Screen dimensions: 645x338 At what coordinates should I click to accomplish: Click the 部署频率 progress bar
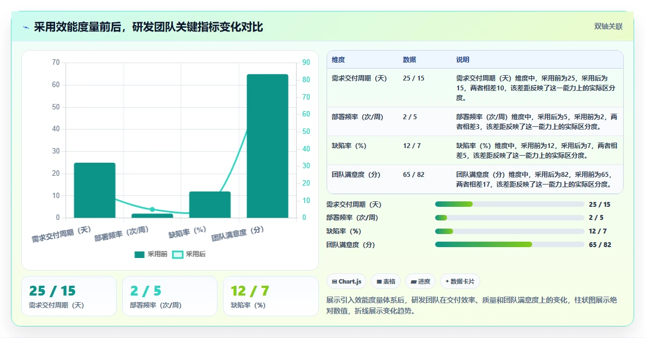pyautogui.click(x=510, y=218)
